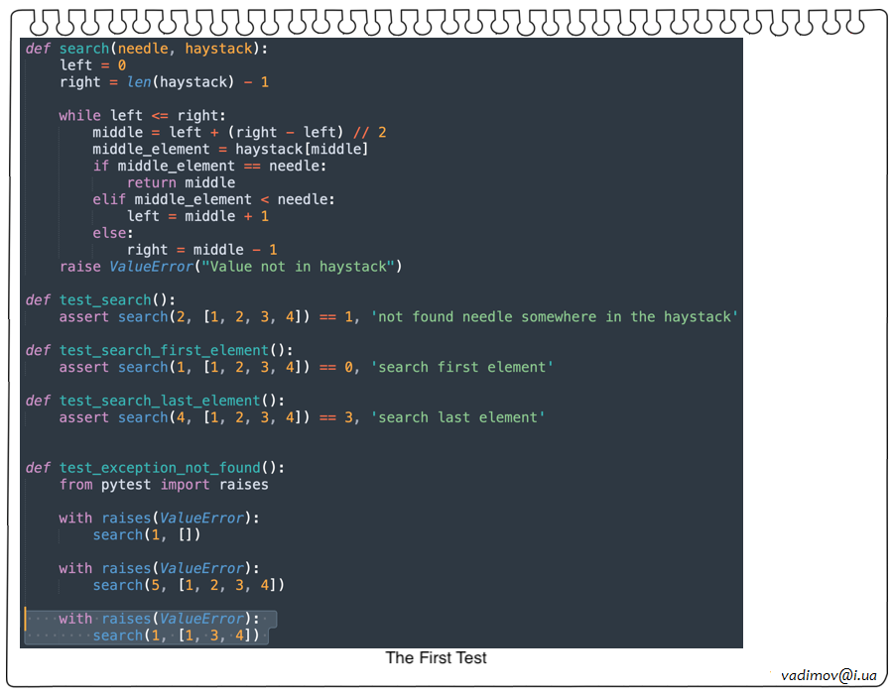The width and height of the screenshot is (893, 694).
Task: Click the middle index calculation line
Action: [x=239, y=133]
